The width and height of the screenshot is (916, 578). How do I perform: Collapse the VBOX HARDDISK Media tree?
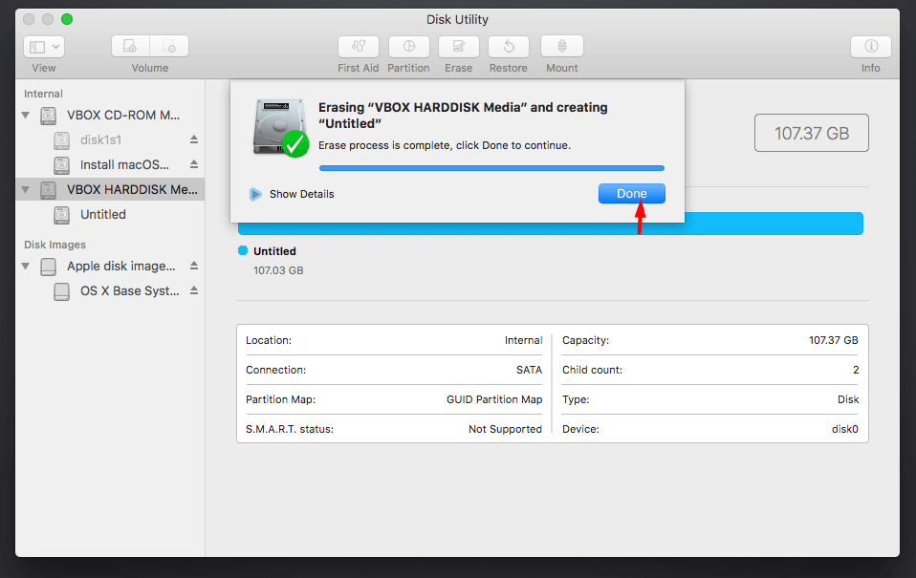pyautogui.click(x=26, y=190)
